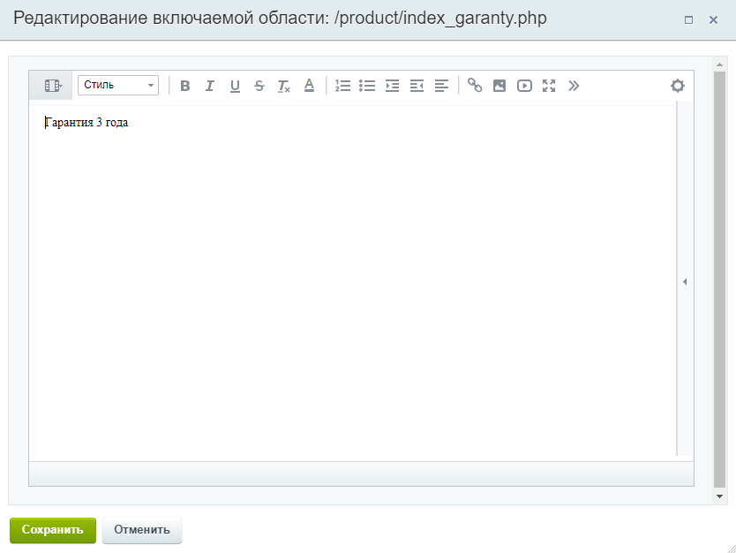The image size is (736, 553).
Task: Click the dialog scroll down arrow
Action: pyautogui.click(x=719, y=496)
